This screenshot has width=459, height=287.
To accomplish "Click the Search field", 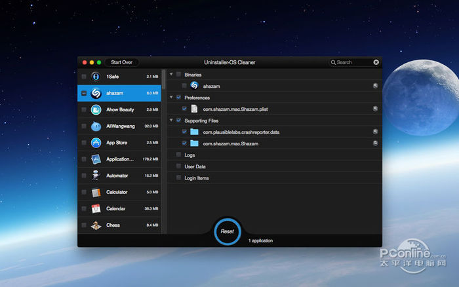I will pyautogui.click(x=353, y=62).
